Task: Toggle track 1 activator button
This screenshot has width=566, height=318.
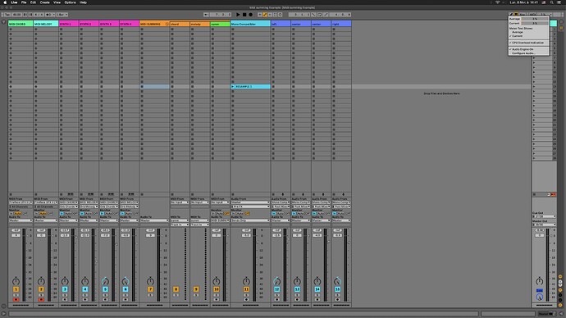Action: (x=16, y=289)
